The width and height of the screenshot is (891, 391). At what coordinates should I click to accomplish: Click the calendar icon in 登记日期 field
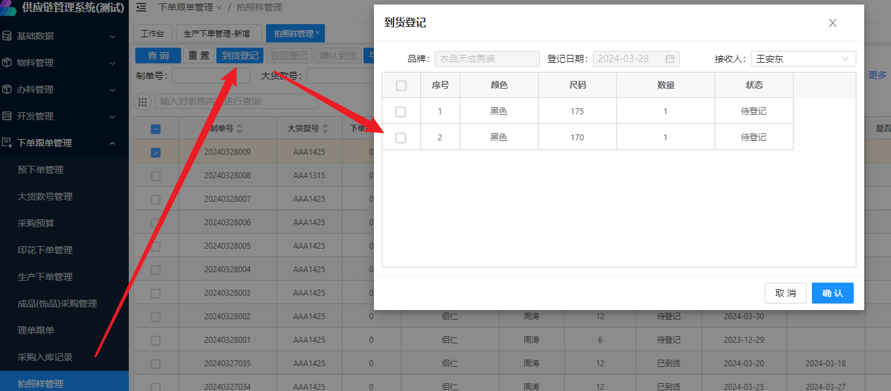[x=670, y=59]
